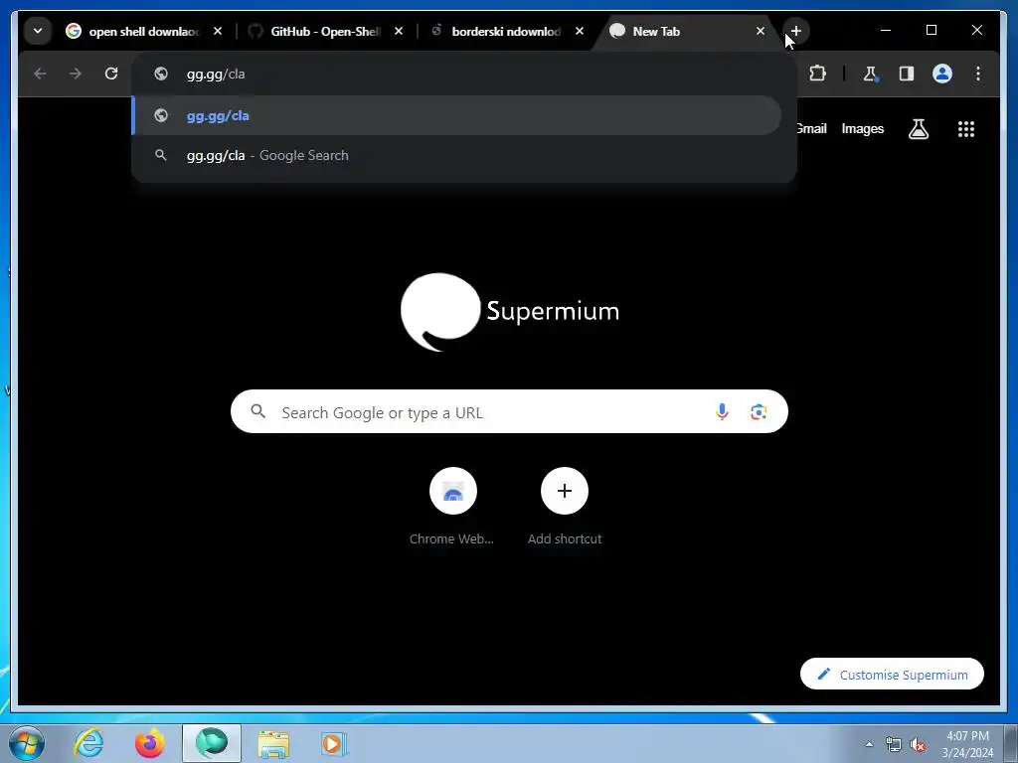Image resolution: width=1018 pixels, height=763 pixels.
Task: Go forward to next page
Action: (x=76, y=74)
